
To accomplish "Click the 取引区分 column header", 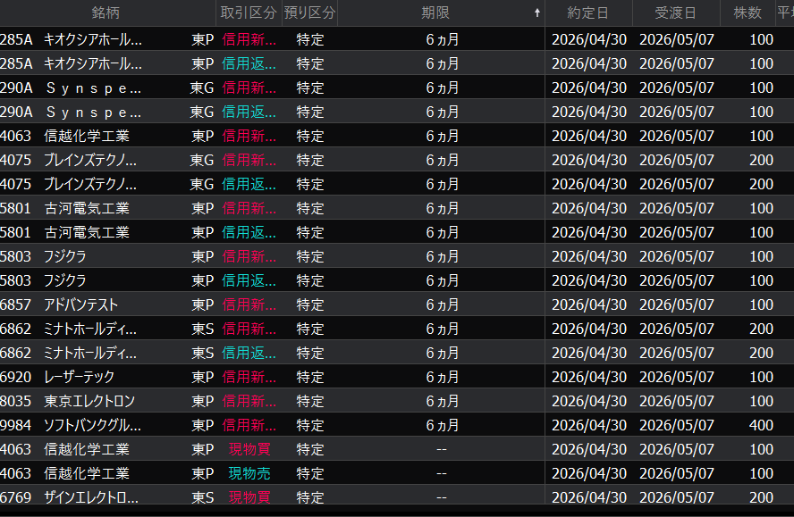I will (x=248, y=13).
